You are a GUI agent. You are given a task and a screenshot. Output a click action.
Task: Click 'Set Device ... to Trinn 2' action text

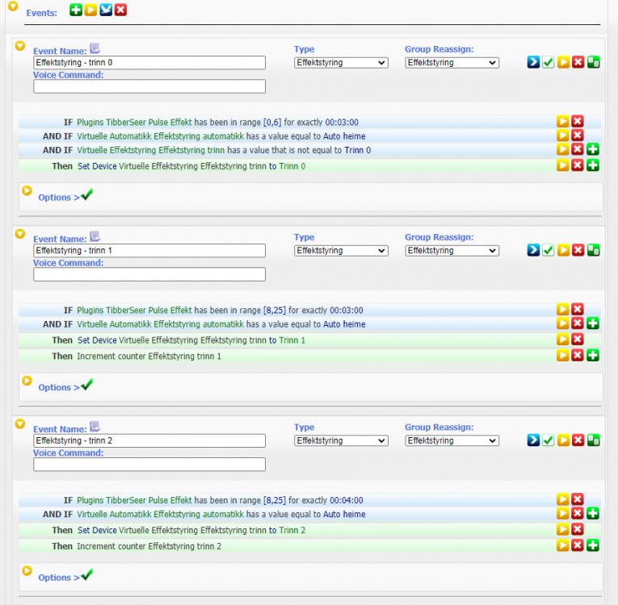[191, 530]
